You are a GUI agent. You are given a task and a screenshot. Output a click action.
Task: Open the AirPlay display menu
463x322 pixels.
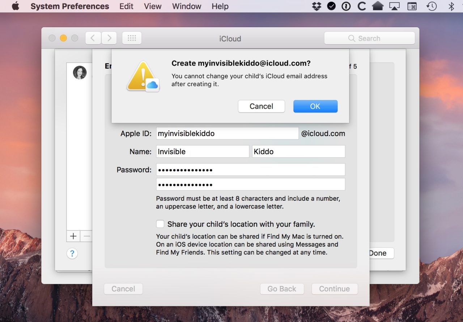click(x=395, y=6)
